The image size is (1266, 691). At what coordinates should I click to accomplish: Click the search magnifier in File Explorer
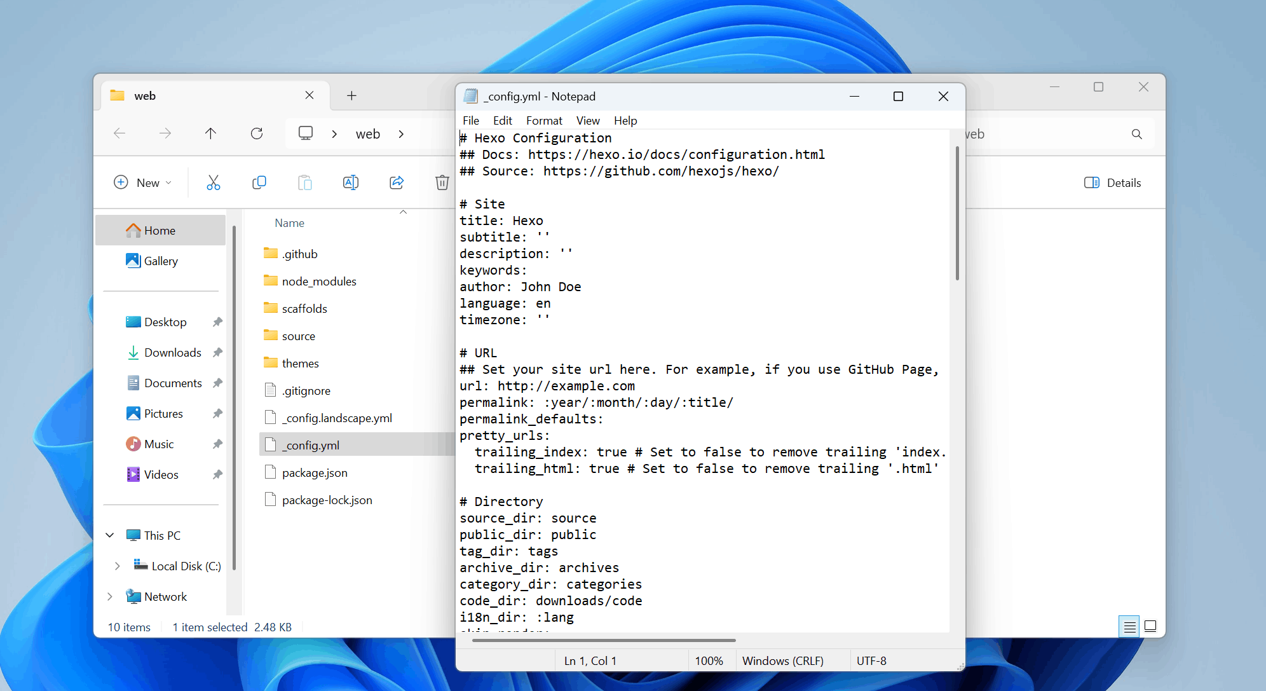(x=1137, y=134)
